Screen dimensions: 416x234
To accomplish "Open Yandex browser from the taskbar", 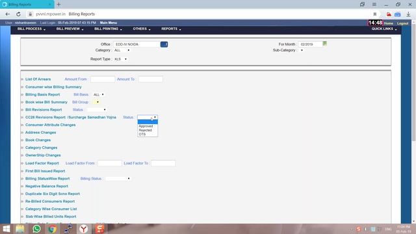I will 84,229.
